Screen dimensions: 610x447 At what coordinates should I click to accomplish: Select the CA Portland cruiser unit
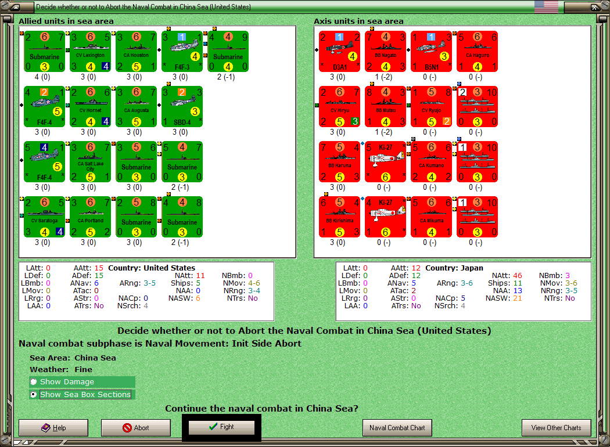[x=90, y=217]
